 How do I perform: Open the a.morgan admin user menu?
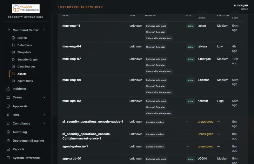pos(241,7)
